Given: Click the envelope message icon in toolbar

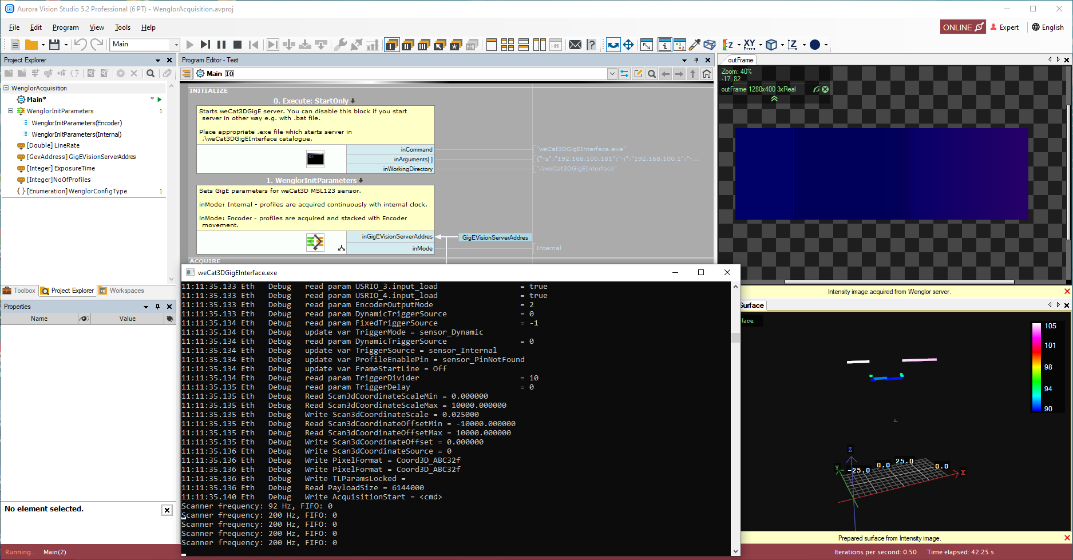Looking at the screenshot, I should [575, 45].
